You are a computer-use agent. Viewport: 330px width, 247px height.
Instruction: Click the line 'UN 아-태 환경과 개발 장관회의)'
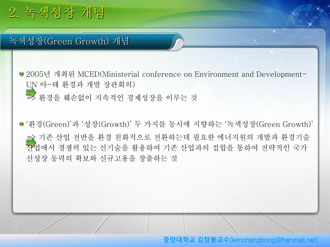pos(81,85)
